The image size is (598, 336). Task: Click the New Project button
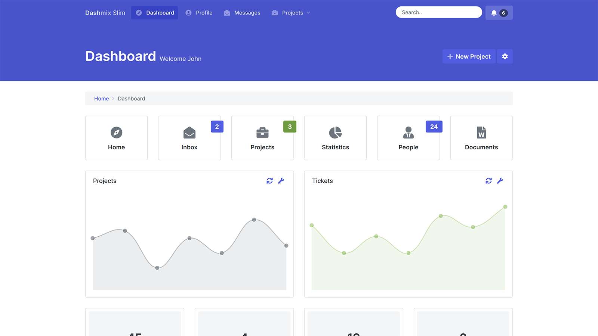(x=469, y=56)
